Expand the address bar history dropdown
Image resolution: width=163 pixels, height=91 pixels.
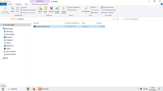click(114, 19)
